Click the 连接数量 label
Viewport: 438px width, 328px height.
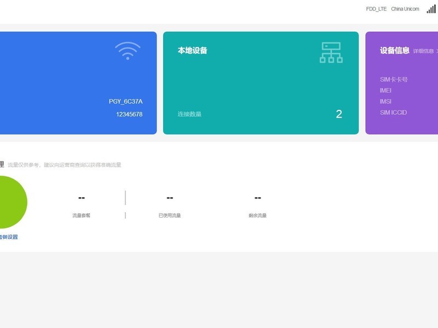pos(189,114)
